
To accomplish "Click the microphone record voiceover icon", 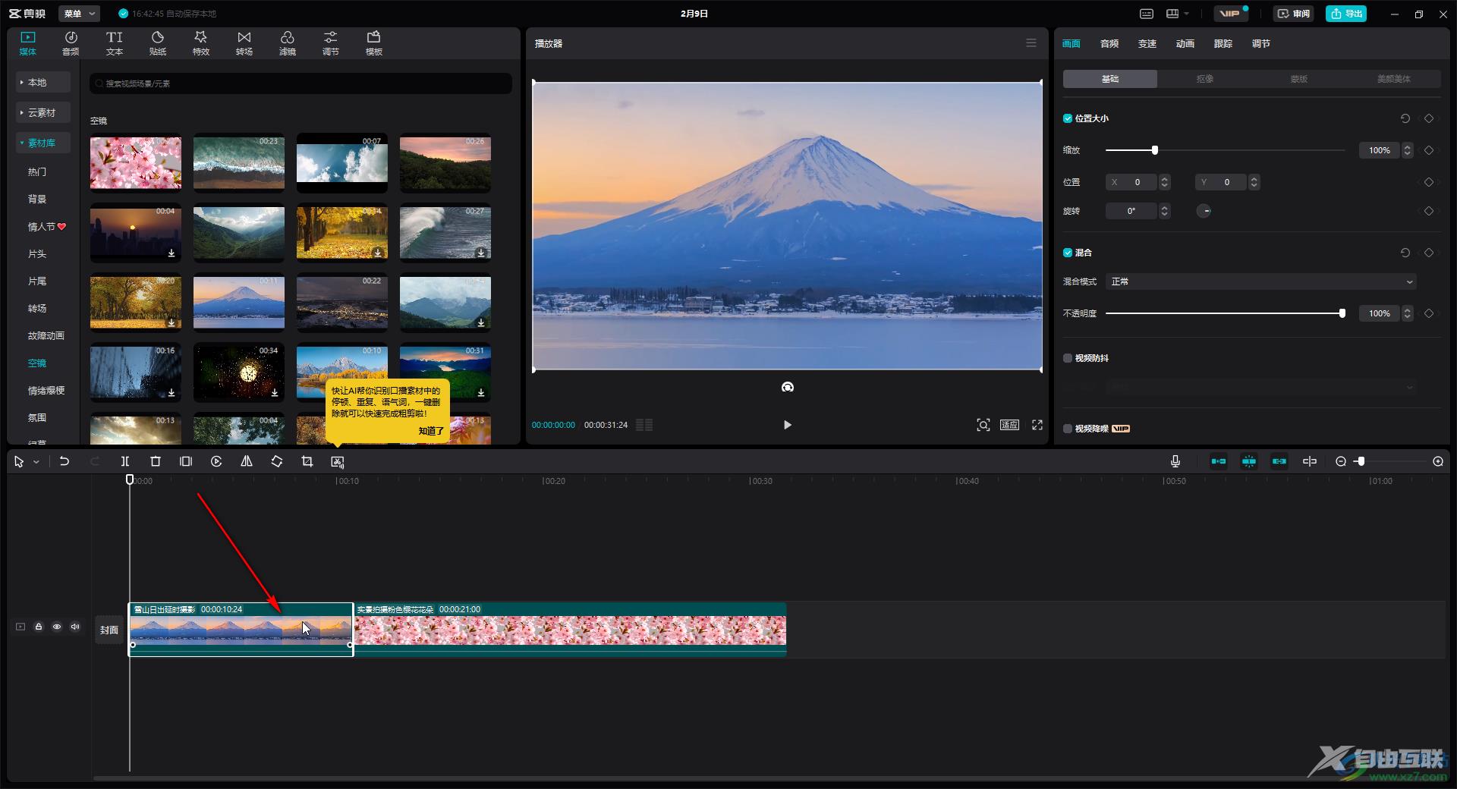I will pyautogui.click(x=1175, y=461).
